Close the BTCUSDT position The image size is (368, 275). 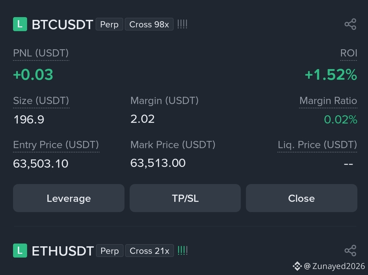pos(301,198)
